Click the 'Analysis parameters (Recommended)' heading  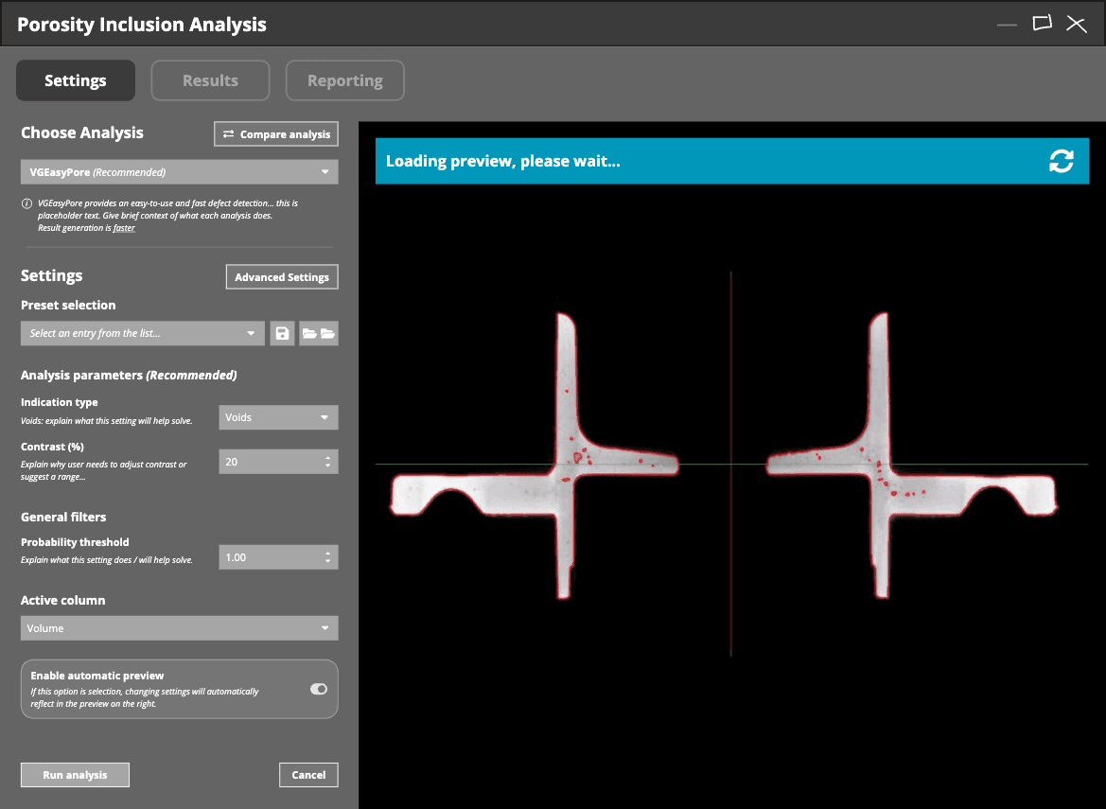tap(129, 376)
